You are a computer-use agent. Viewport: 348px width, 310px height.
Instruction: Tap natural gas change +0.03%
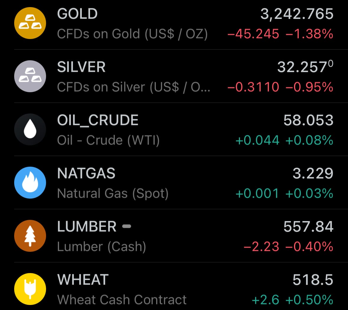pyautogui.click(x=309, y=194)
